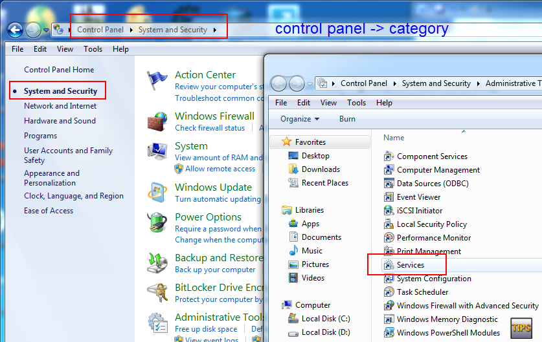Click the Control Panel breadcrumb in the back window
This screenshot has height=342, width=542.
[x=100, y=30]
